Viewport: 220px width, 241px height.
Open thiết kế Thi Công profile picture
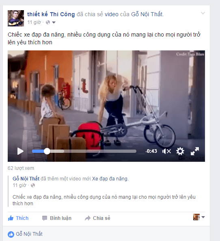tap(16, 18)
